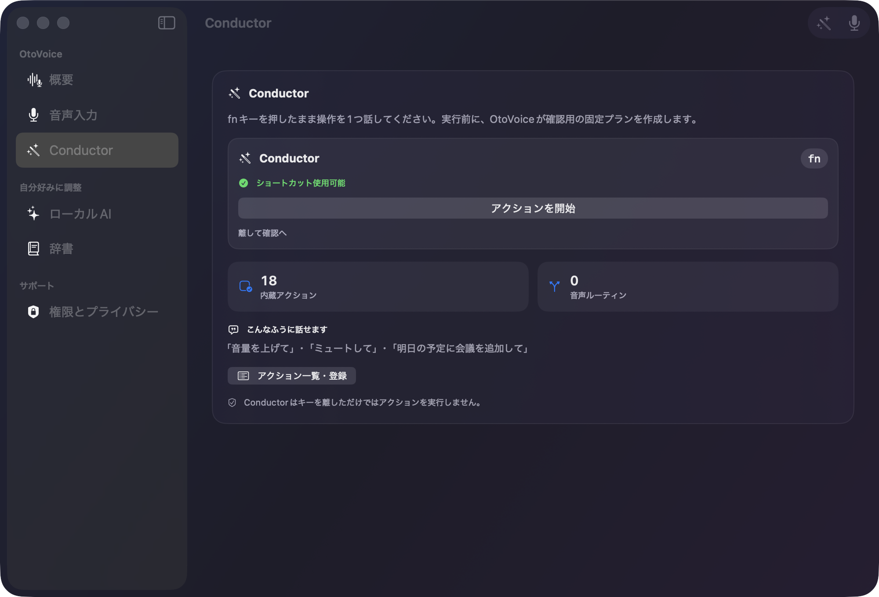Click the OtoVoice sidebar section label
879x597 pixels.
pyautogui.click(x=41, y=54)
